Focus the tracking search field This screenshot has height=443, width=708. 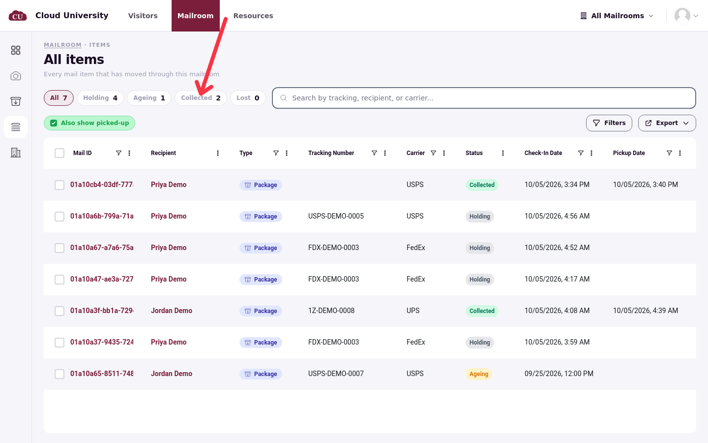484,98
